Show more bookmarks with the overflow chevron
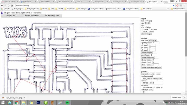The height and width of the screenshot is (105, 187). tap(168, 9)
